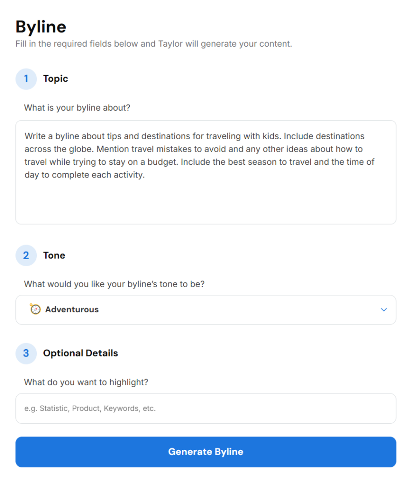Viewport: 403px width, 478px height.
Task: Click the Optional Details section heading
Action: [x=80, y=353]
